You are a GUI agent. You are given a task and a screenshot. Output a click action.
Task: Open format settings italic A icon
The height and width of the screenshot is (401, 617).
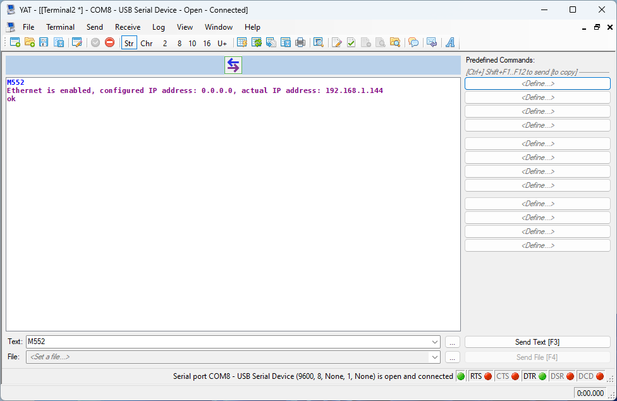tap(450, 42)
